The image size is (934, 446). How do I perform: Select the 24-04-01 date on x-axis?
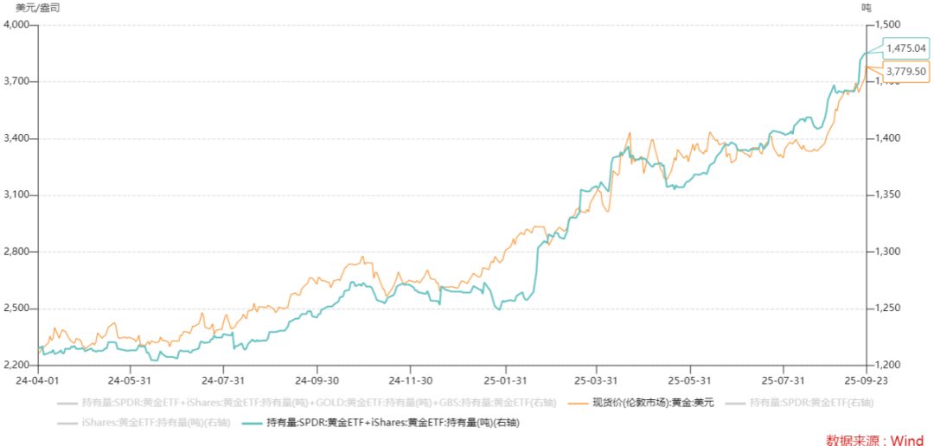(37, 379)
